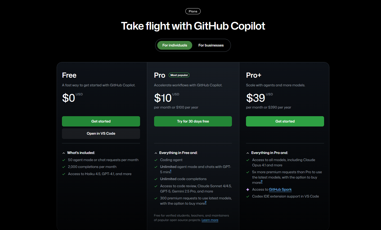This screenshot has height=230, width=381.
Task: Switch to the "For businesses" plans
Action: coord(211,45)
